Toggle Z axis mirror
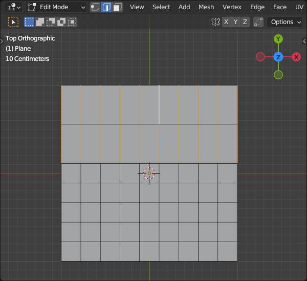The height and width of the screenshot is (281, 307). [x=245, y=22]
